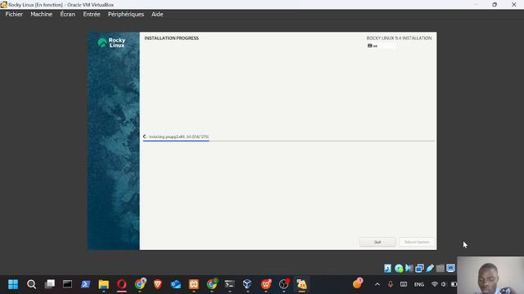Screen dimensions: 524x294
Task: Open Wi-Fi network tray icon
Action: click(x=435, y=284)
